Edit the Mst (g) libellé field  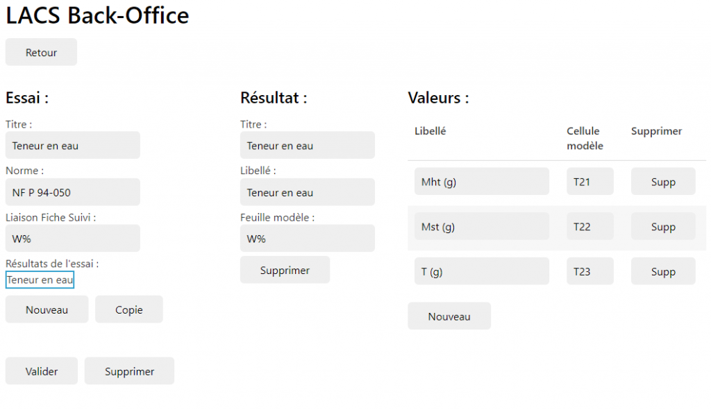(x=481, y=227)
